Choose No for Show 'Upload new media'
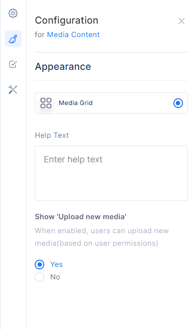This screenshot has height=330, width=196. (x=39, y=277)
